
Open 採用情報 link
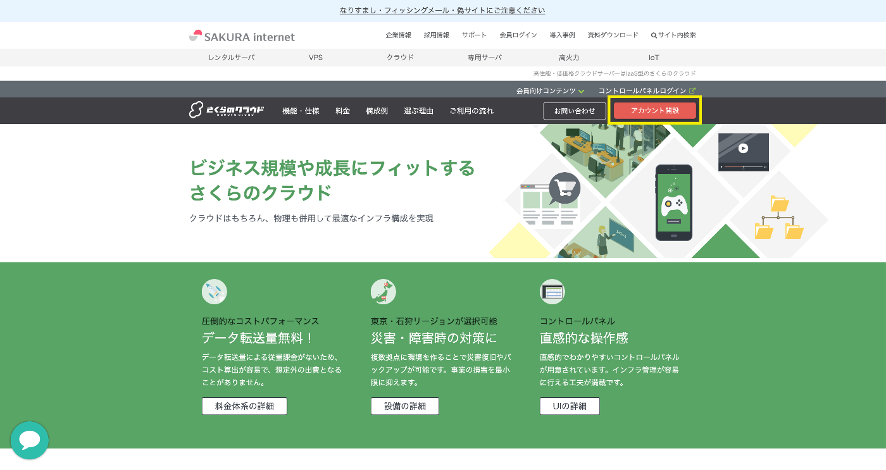[x=437, y=35]
